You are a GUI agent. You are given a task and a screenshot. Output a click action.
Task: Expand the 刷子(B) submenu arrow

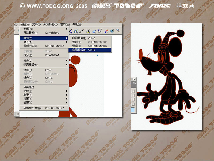point(67,95)
